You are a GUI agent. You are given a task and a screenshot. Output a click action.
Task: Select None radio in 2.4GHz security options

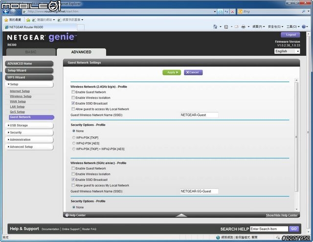coord(74,131)
